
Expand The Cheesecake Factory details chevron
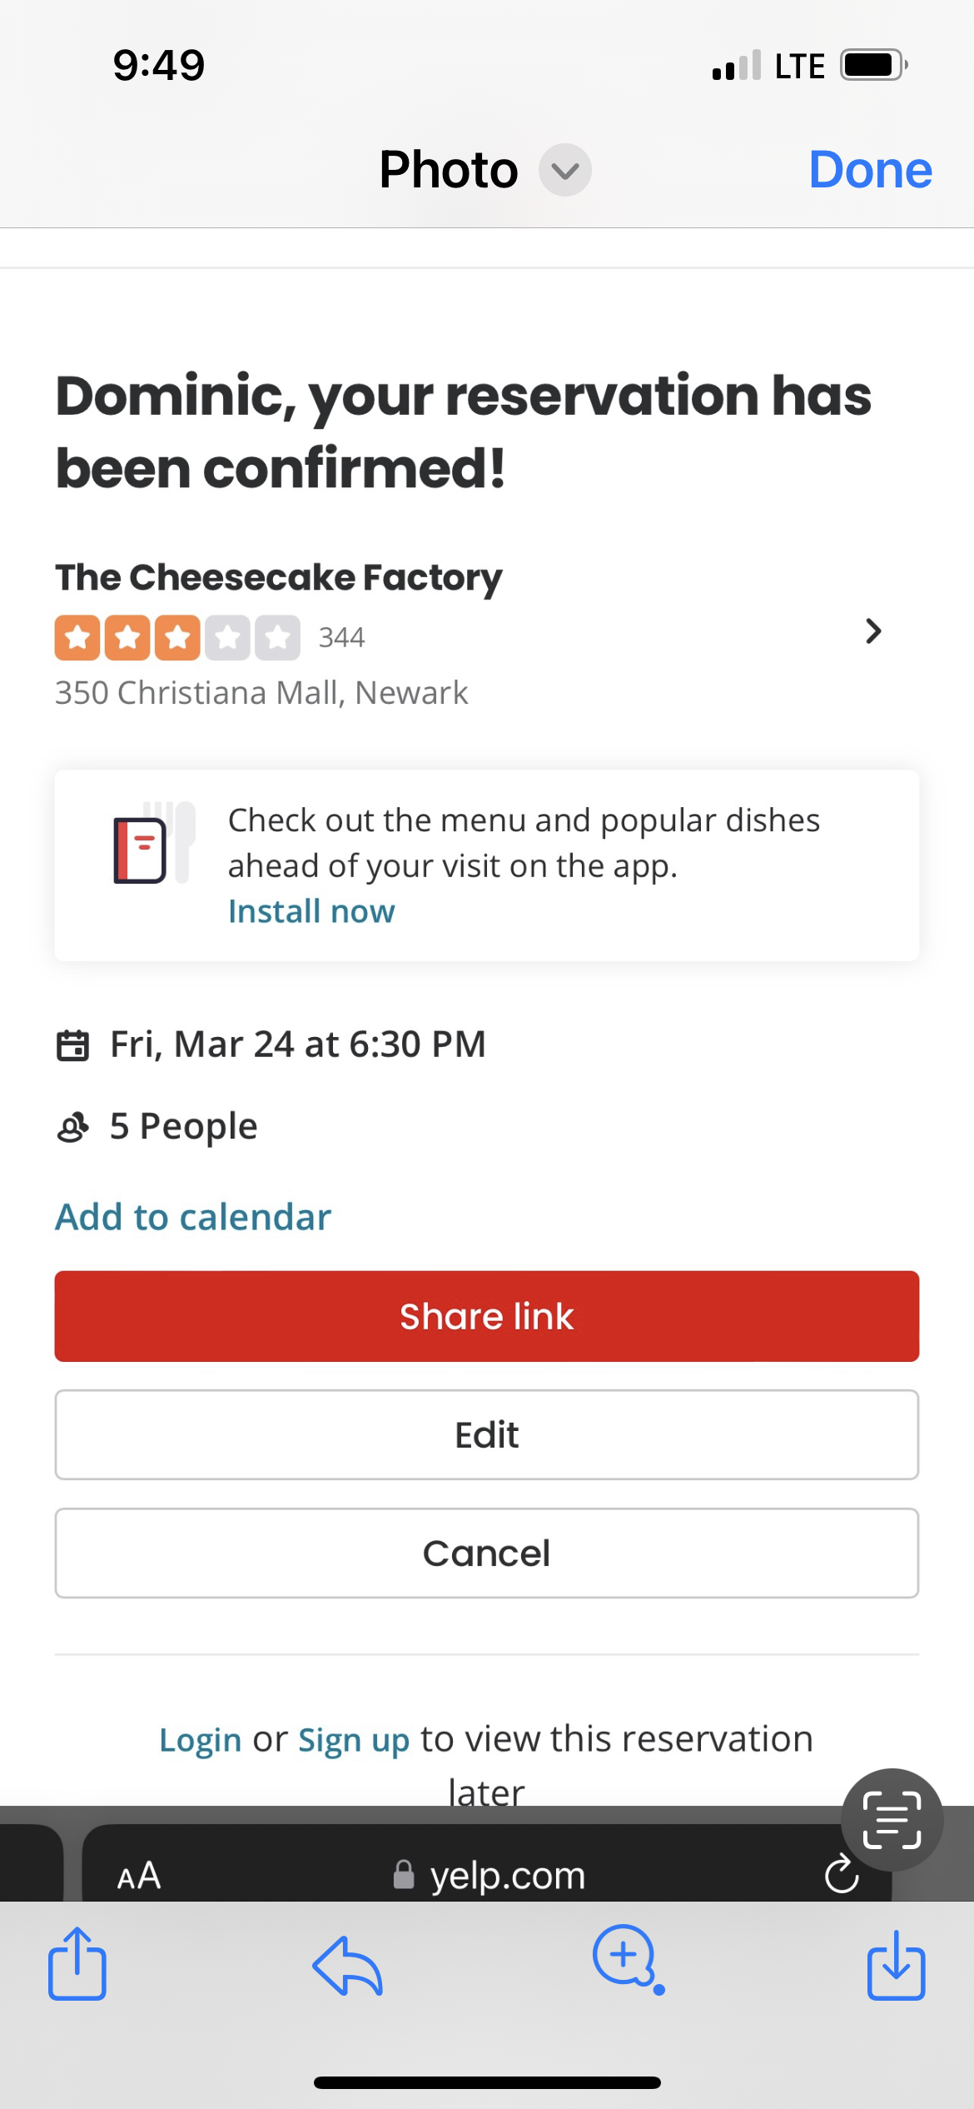coord(872,631)
